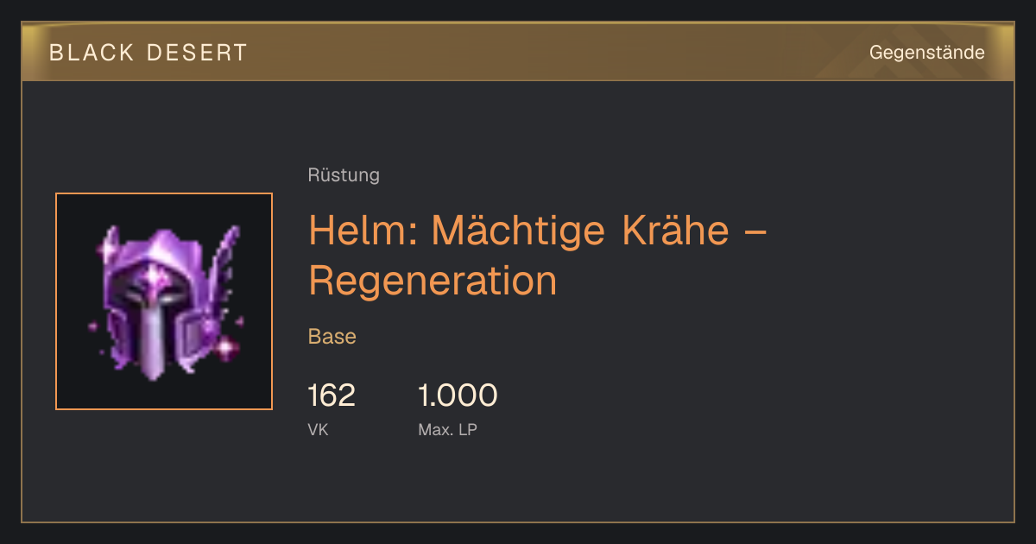1036x544 pixels.
Task: Click the glowing pink gem beside the helmet
Action: pos(226,347)
